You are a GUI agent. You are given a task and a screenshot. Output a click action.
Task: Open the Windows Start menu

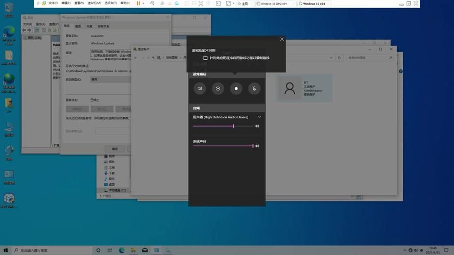click(x=6, y=250)
